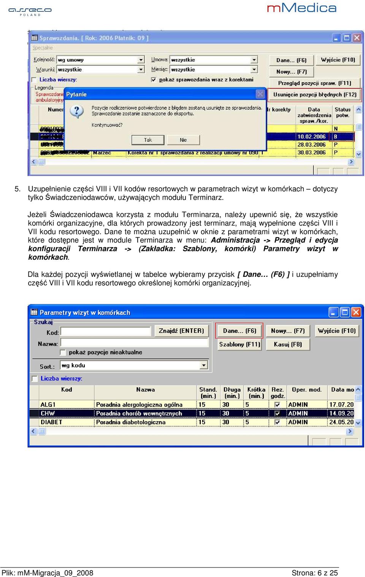Maximize the Parametry wizyt w komórkach window
The height and width of the screenshot is (577, 365).
click(345, 312)
